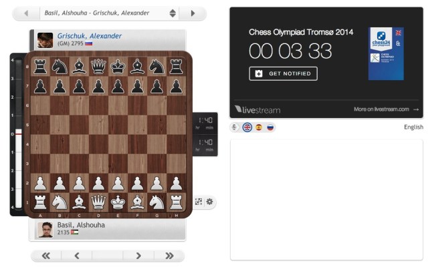This screenshot has width=428, height=267.
Task: Jump to first move of game
Action: pyautogui.click(x=46, y=256)
